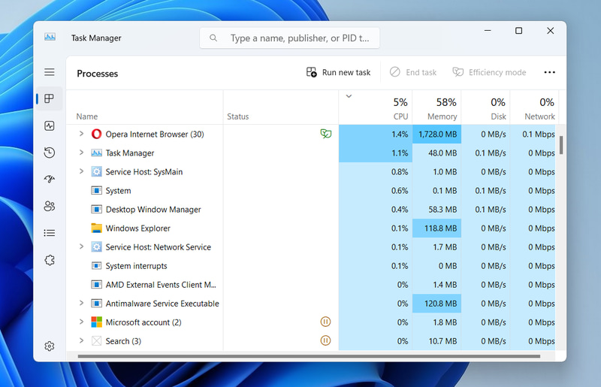This screenshot has height=387, width=601.
Task: Click the vertical scrollbar thumb
Action: (561, 145)
